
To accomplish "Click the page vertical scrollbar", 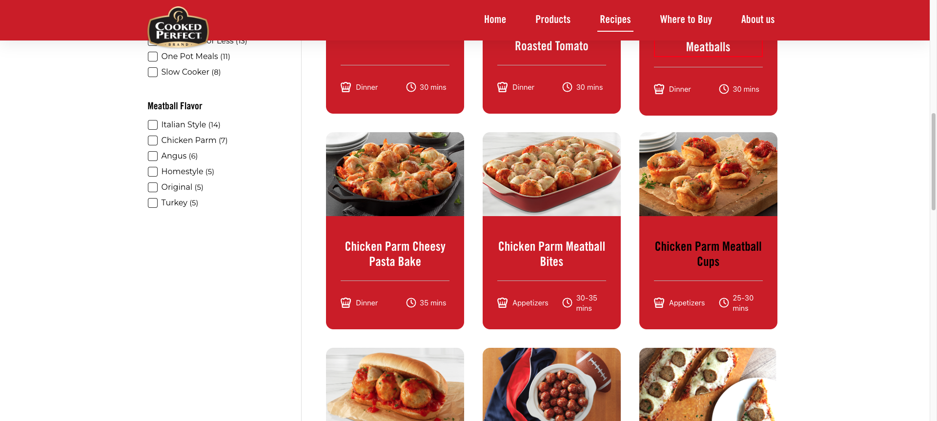I will coord(933,161).
